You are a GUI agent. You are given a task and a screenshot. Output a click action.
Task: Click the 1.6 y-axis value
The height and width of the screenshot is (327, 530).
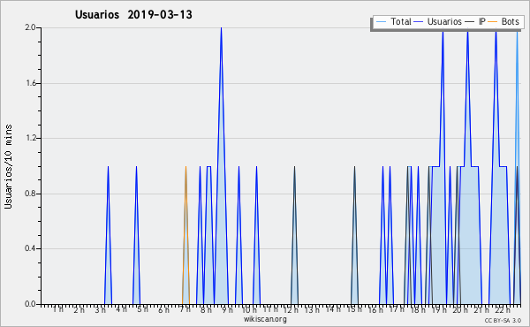point(30,83)
